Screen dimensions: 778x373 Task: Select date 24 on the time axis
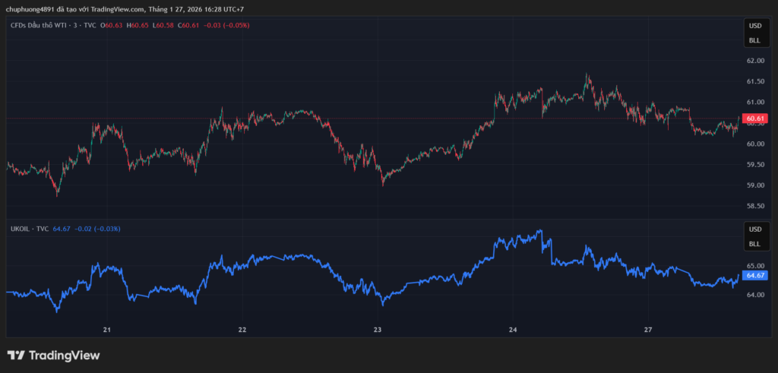(513, 330)
